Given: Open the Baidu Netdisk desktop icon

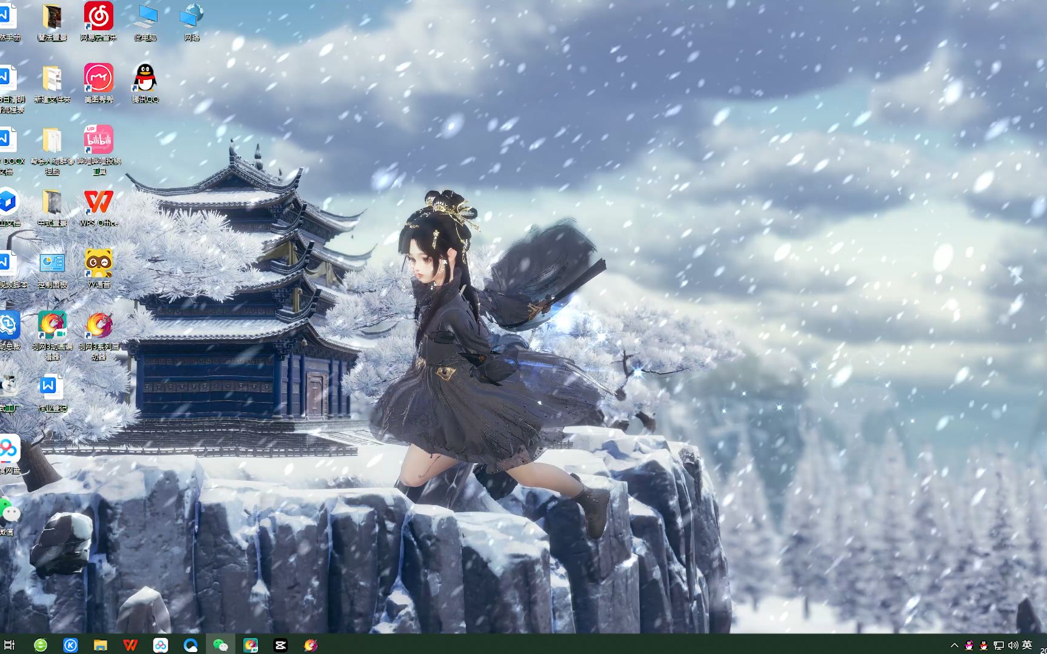Looking at the screenshot, I should (8, 454).
